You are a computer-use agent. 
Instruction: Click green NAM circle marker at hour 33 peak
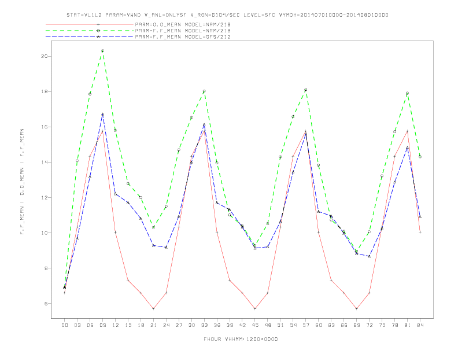tap(204, 91)
